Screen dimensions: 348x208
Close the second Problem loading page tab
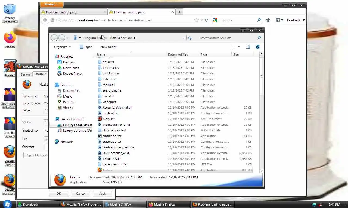click(172, 12)
